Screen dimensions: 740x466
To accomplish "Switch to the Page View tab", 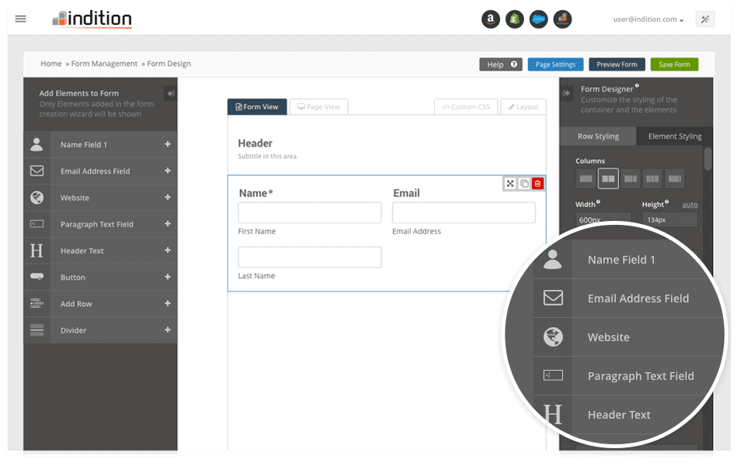I will pos(318,107).
